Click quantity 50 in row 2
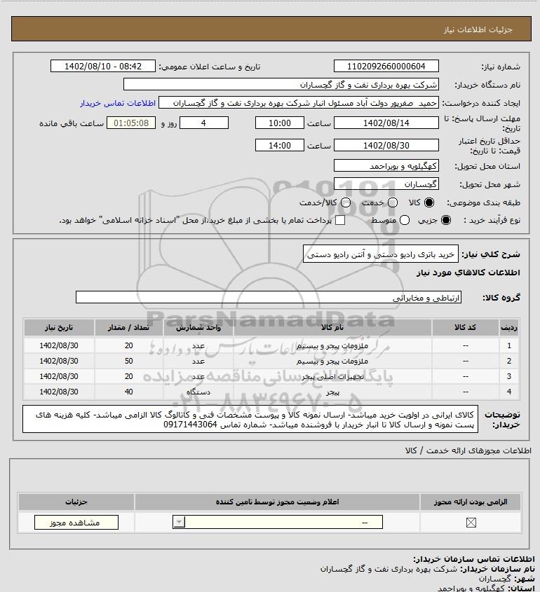This screenshot has width=540, height=592. pos(129,361)
